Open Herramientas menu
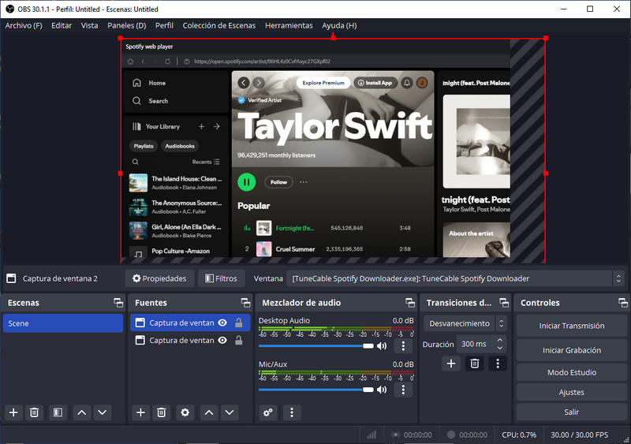Viewport: 631px width, 444px height. (289, 25)
